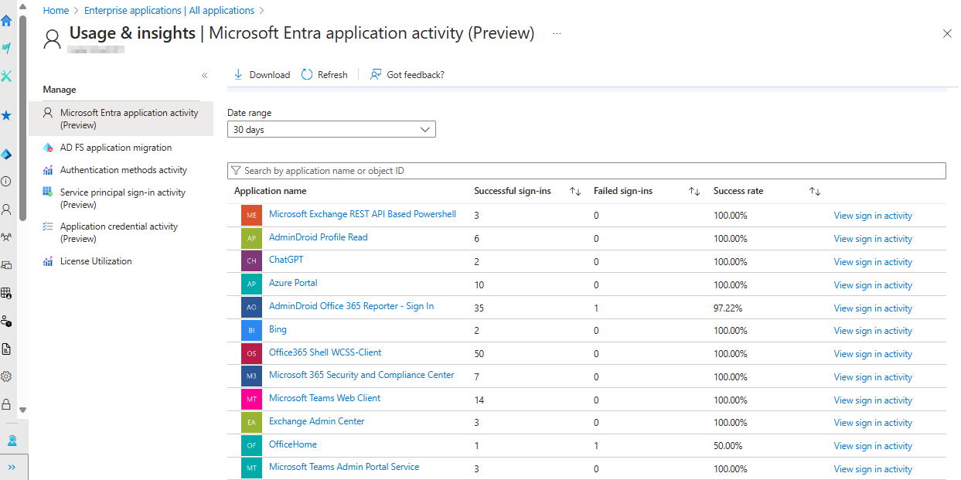Open License Utilization in Manage menu
961x480 pixels.
[x=96, y=261]
